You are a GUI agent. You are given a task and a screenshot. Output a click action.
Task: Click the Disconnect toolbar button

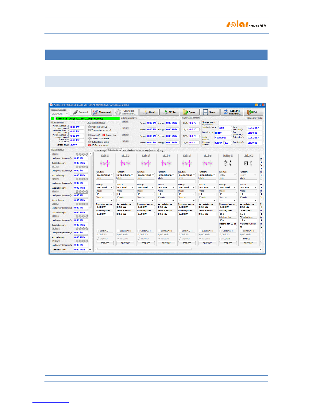102,112
